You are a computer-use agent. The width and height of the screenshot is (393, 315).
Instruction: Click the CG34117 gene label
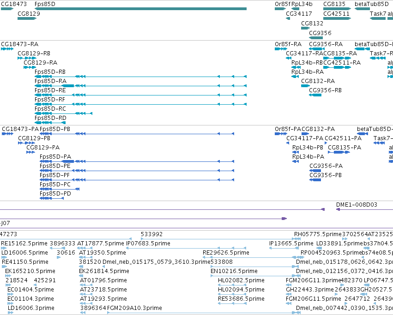tap(299, 13)
